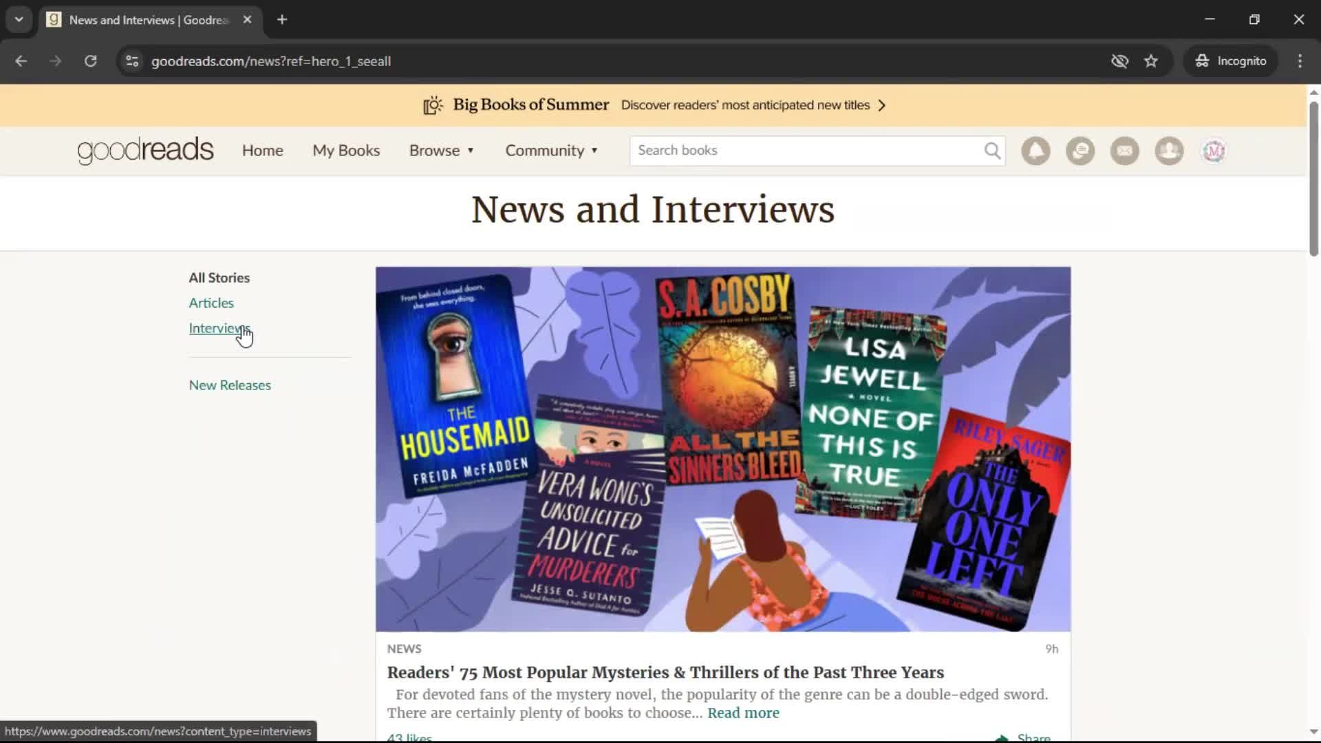
Task: Click the scrollbar up arrow
Action: (x=1313, y=92)
